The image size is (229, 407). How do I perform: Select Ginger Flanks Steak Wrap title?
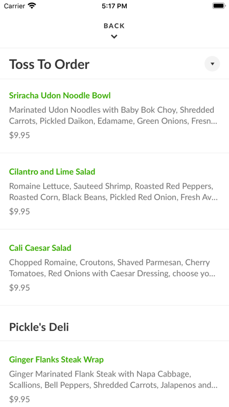(56, 360)
